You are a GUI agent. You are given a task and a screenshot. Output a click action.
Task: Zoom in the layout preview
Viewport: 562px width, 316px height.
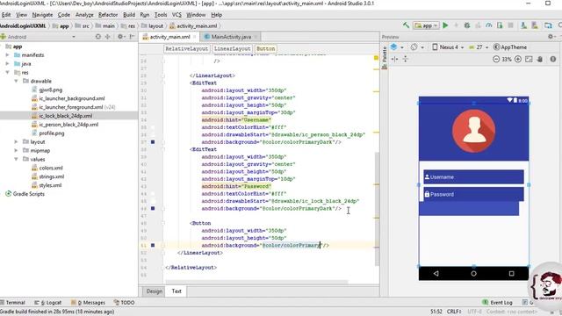[x=517, y=59]
